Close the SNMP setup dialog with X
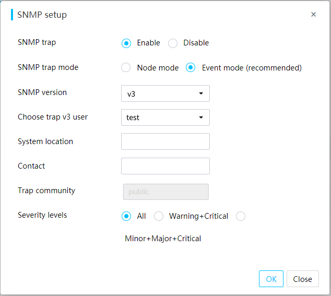The image size is (331, 296). coord(313,15)
